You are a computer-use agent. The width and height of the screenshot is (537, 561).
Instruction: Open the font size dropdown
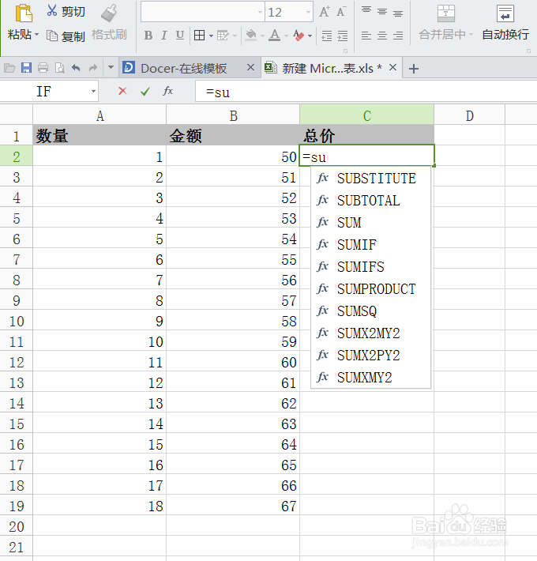308,12
